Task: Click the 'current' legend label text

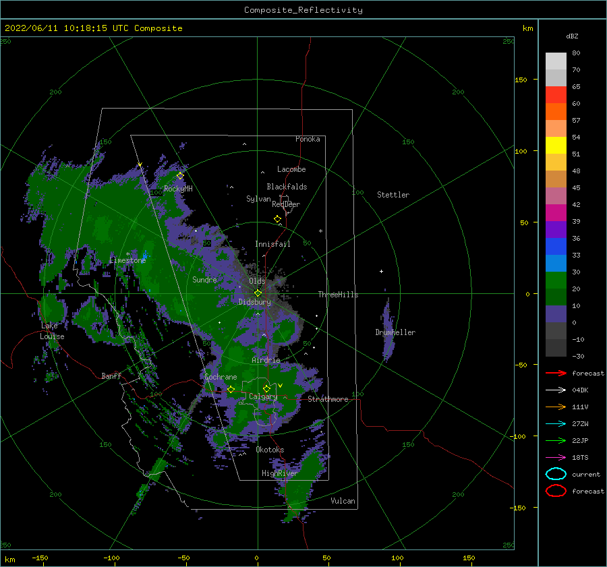Action: (586, 475)
